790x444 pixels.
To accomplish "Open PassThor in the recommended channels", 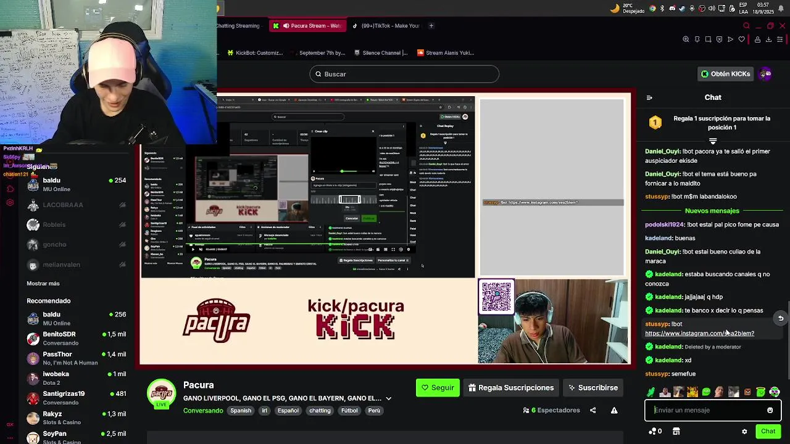I will [77, 358].
